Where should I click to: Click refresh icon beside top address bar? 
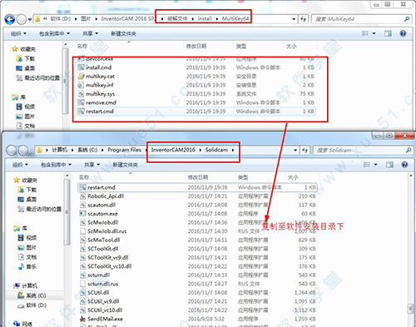pos(303,19)
